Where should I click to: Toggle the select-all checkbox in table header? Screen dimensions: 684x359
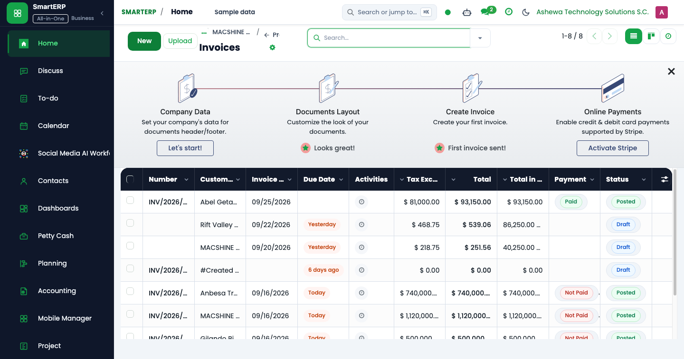[x=130, y=179]
